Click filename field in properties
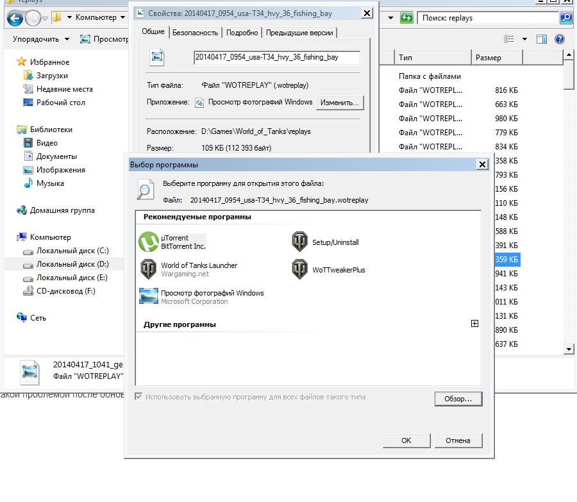 (x=277, y=58)
